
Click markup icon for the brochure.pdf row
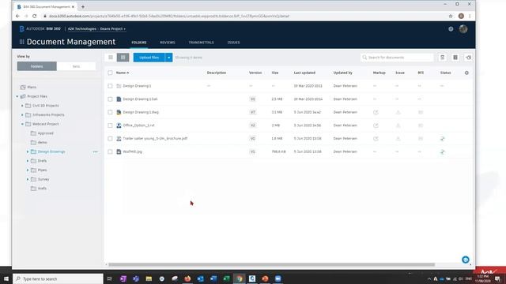tap(376, 139)
